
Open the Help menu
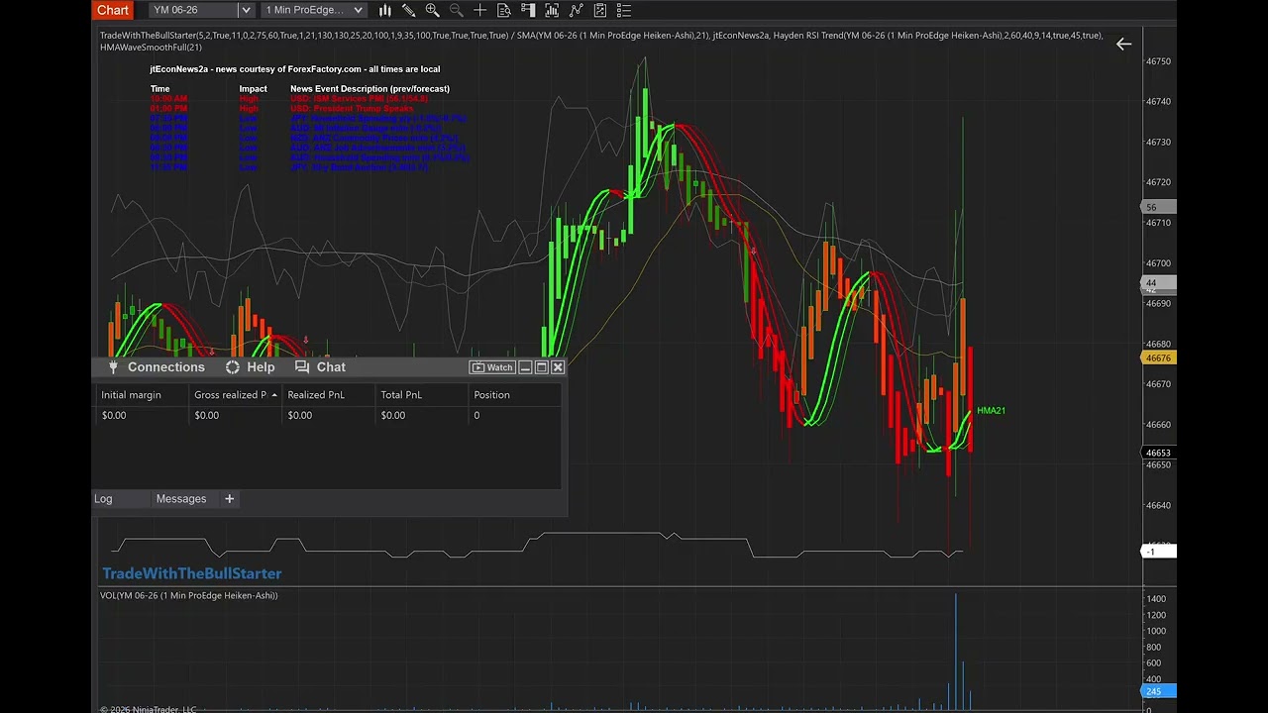261,366
